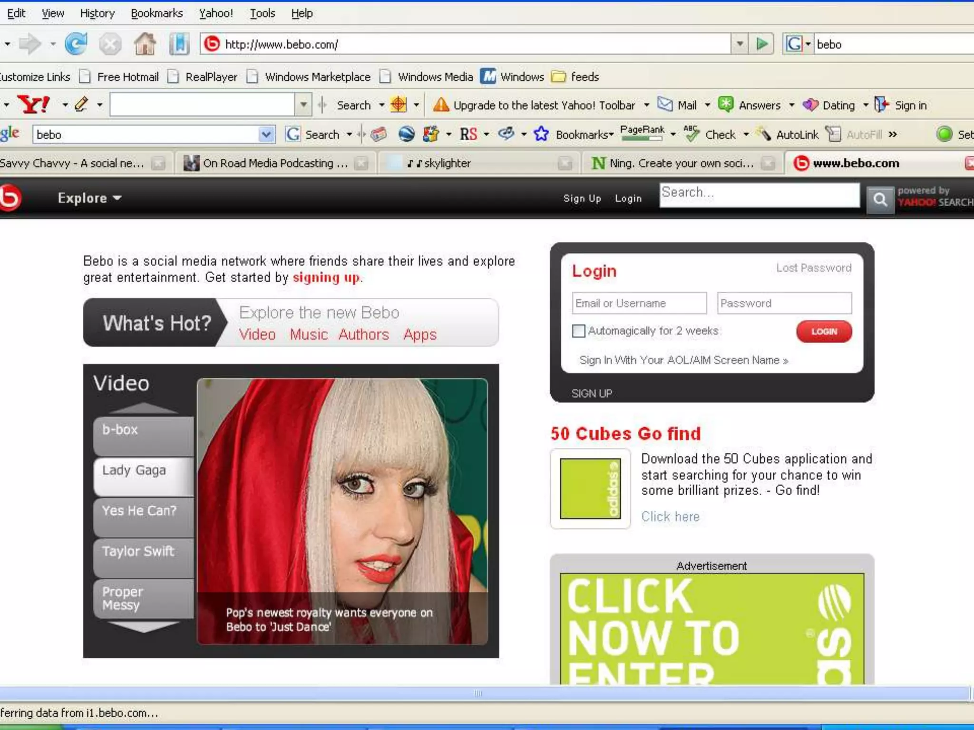Open the address bar URL history dropdown
Viewport: 974px width, 730px height.
click(740, 44)
